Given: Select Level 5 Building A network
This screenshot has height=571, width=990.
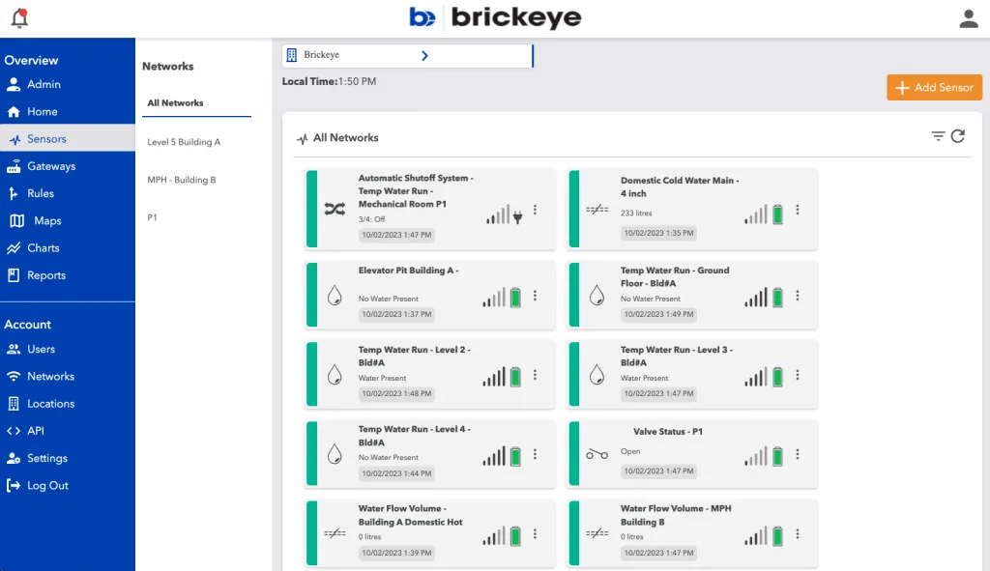Looking at the screenshot, I should click(184, 142).
